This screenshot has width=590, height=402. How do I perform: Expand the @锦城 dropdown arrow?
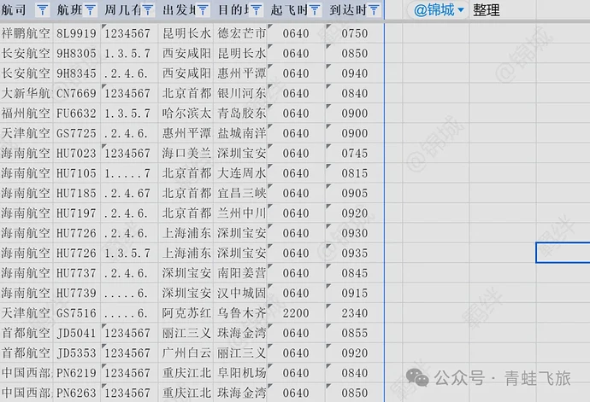coord(461,9)
